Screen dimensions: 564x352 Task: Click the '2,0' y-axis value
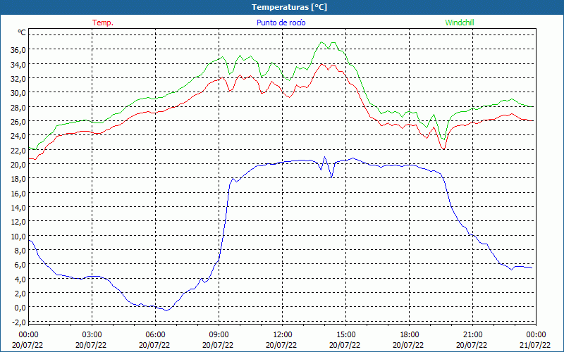(20, 294)
